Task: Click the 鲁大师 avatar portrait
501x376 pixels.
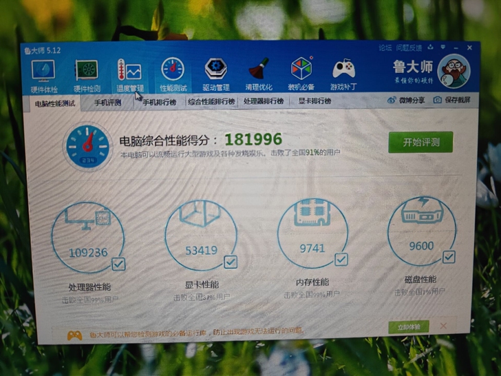Action: coord(454,71)
